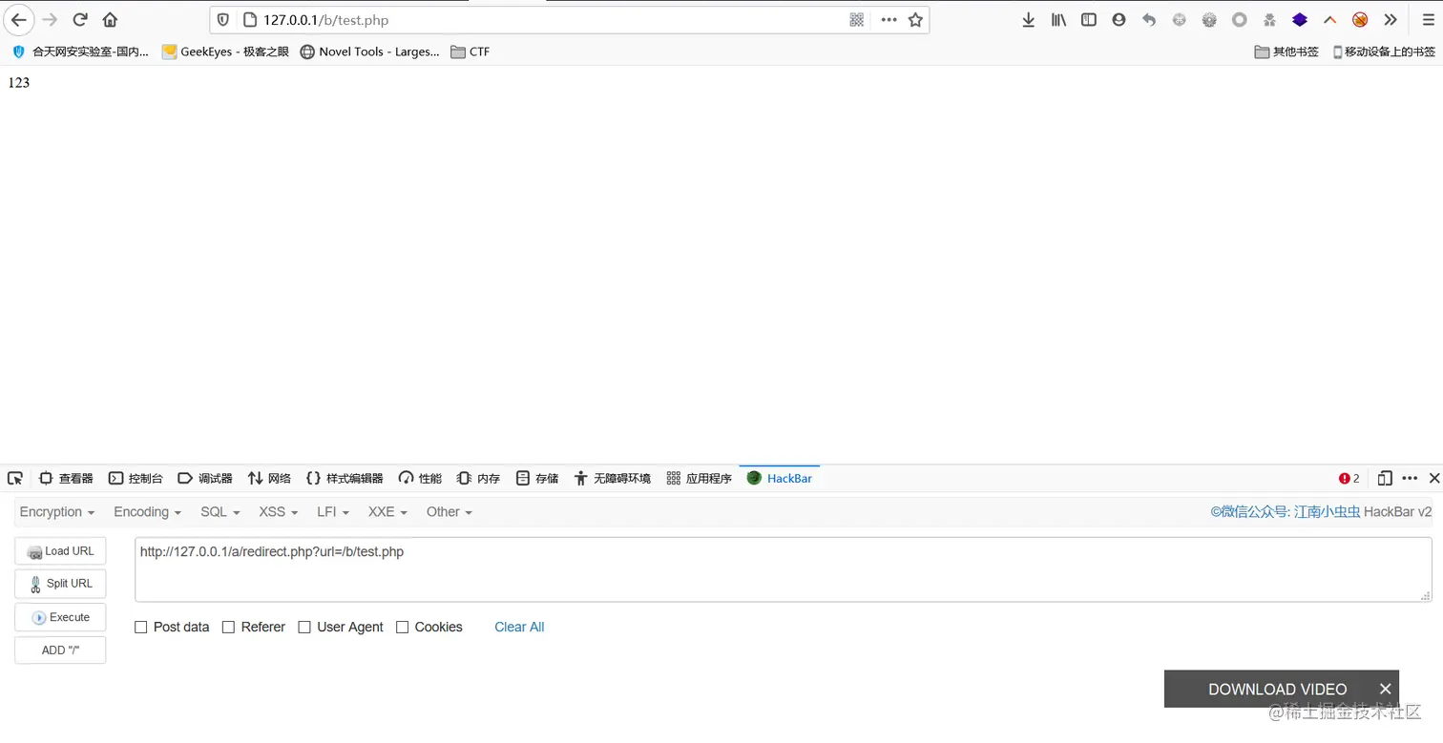The height and width of the screenshot is (743, 1443).
Task: Open the 合天网安实验室 bookmark
Action: 80,52
